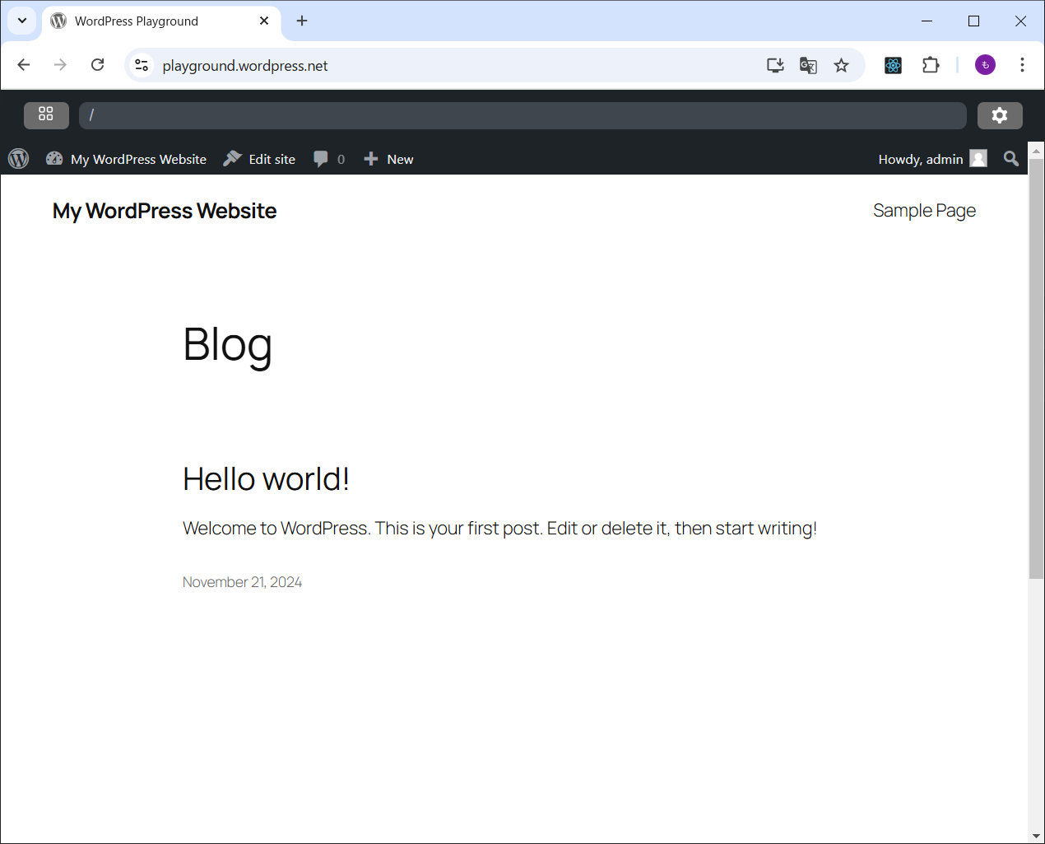Maximize the Chrome window

point(973,21)
